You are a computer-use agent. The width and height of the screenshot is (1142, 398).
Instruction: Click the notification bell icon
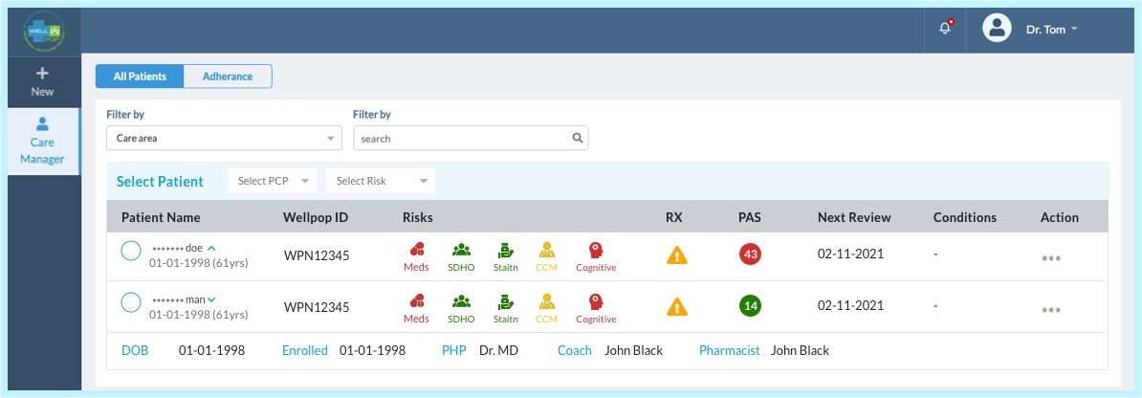(x=946, y=29)
